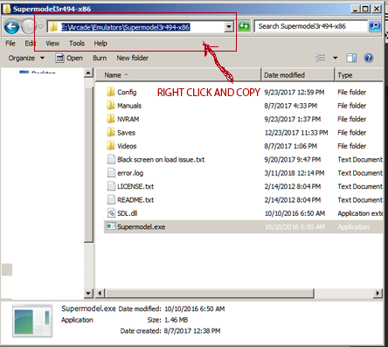Click the green Refresh button
388x347 pixels.
[244, 26]
